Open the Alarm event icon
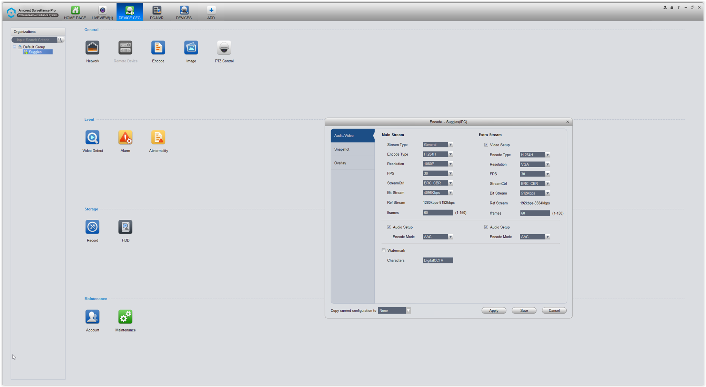The width and height of the screenshot is (706, 387). (125, 137)
